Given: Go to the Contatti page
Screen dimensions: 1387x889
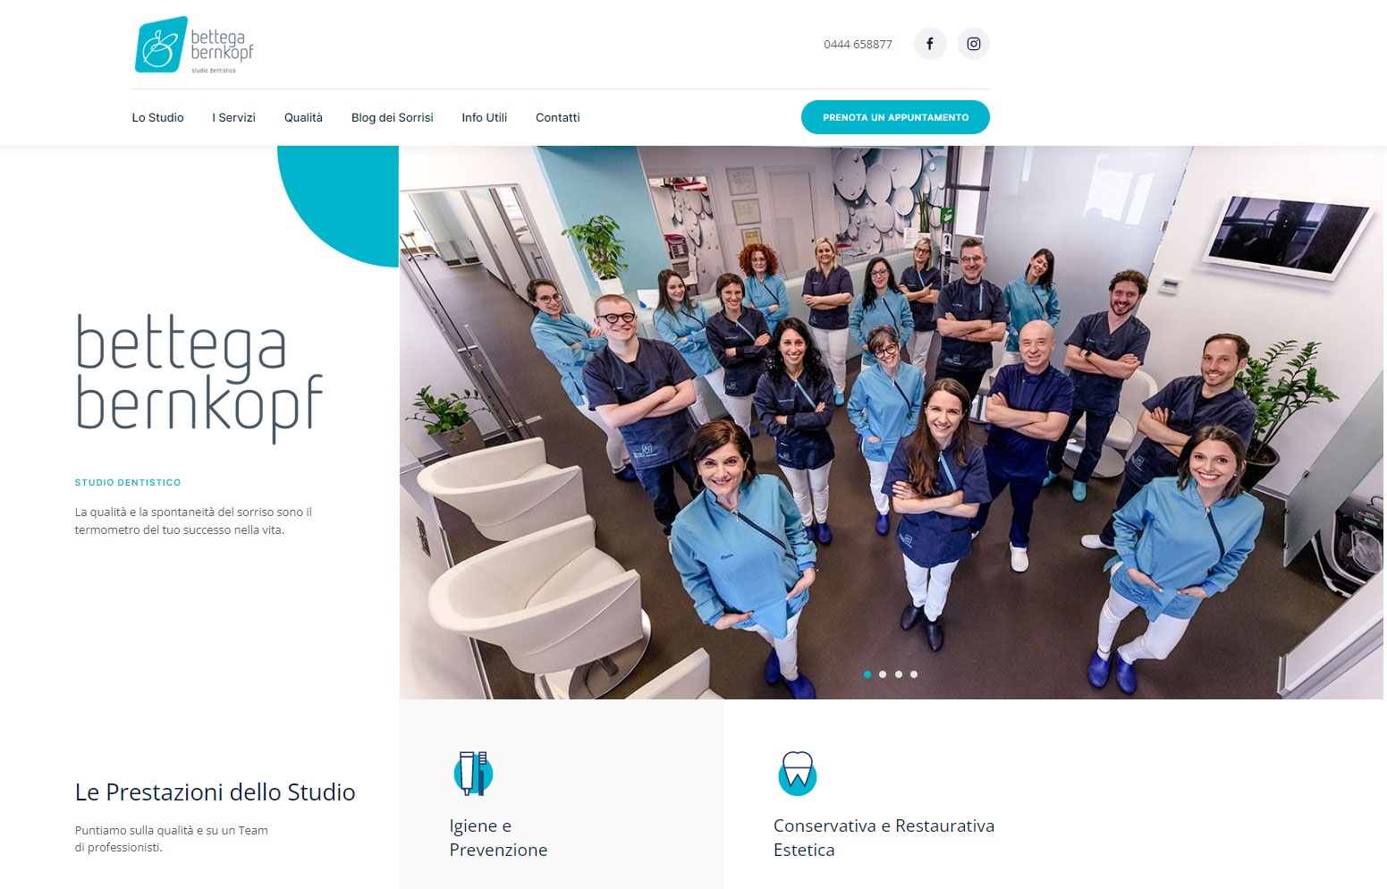Looking at the screenshot, I should tap(558, 117).
